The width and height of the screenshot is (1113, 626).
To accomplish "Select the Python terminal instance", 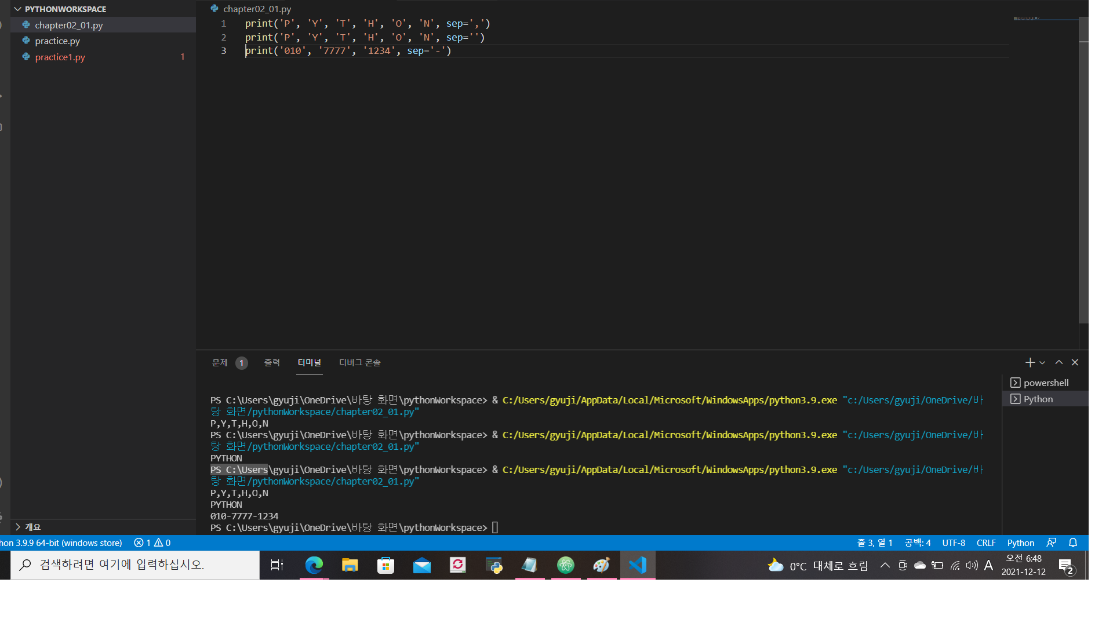I will pos(1045,399).
